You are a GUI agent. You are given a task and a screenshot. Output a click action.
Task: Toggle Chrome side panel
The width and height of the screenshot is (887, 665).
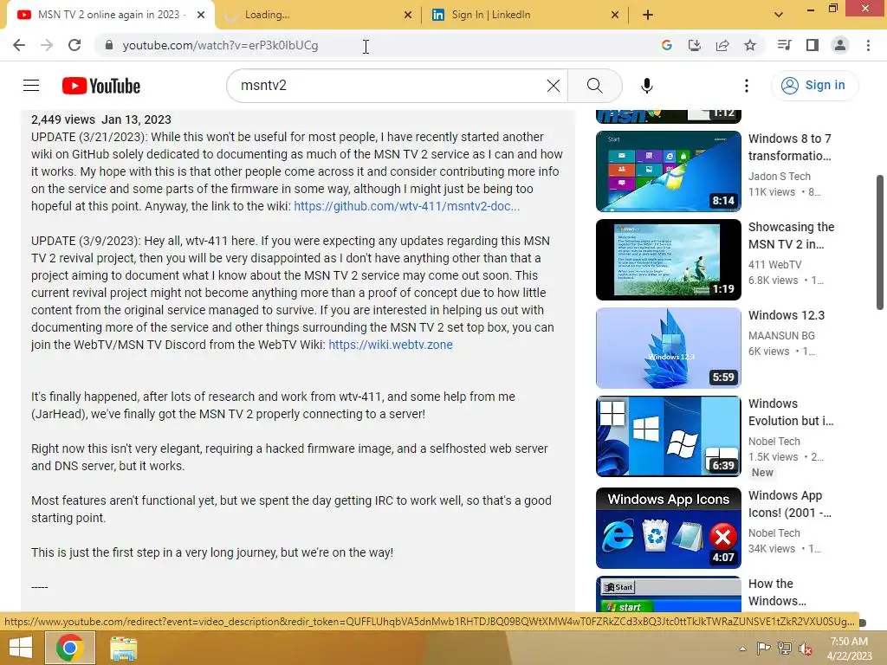click(813, 45)
